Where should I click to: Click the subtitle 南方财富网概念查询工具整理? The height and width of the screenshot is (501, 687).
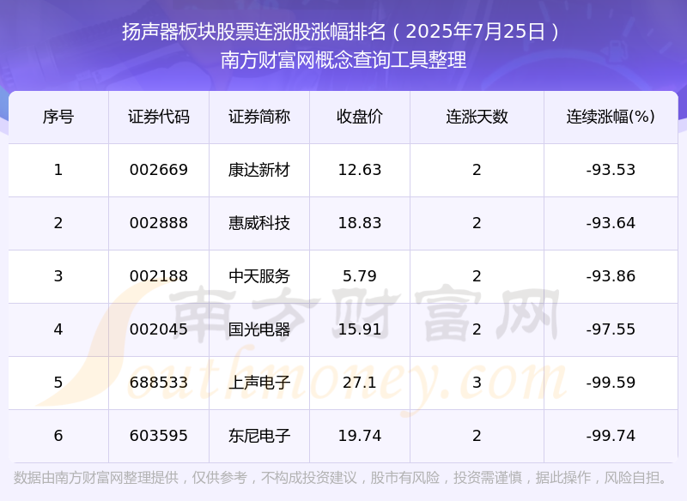click(343, 60)
